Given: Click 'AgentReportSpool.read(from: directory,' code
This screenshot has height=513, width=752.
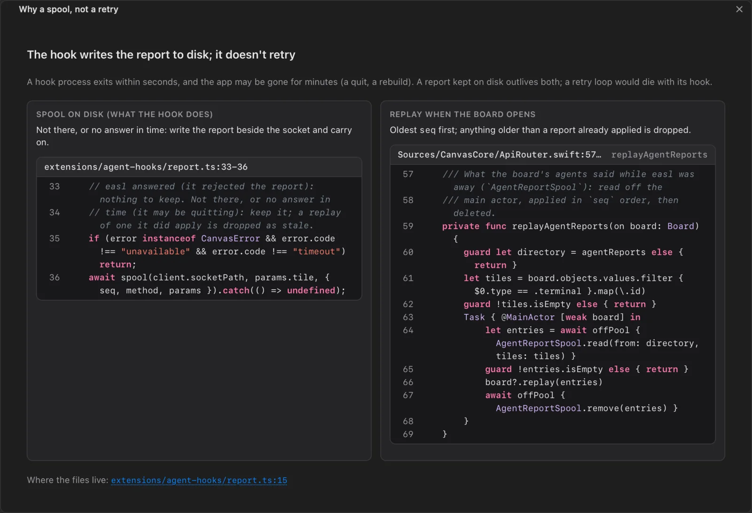Looking at the screenshot, I should (597, 343).
